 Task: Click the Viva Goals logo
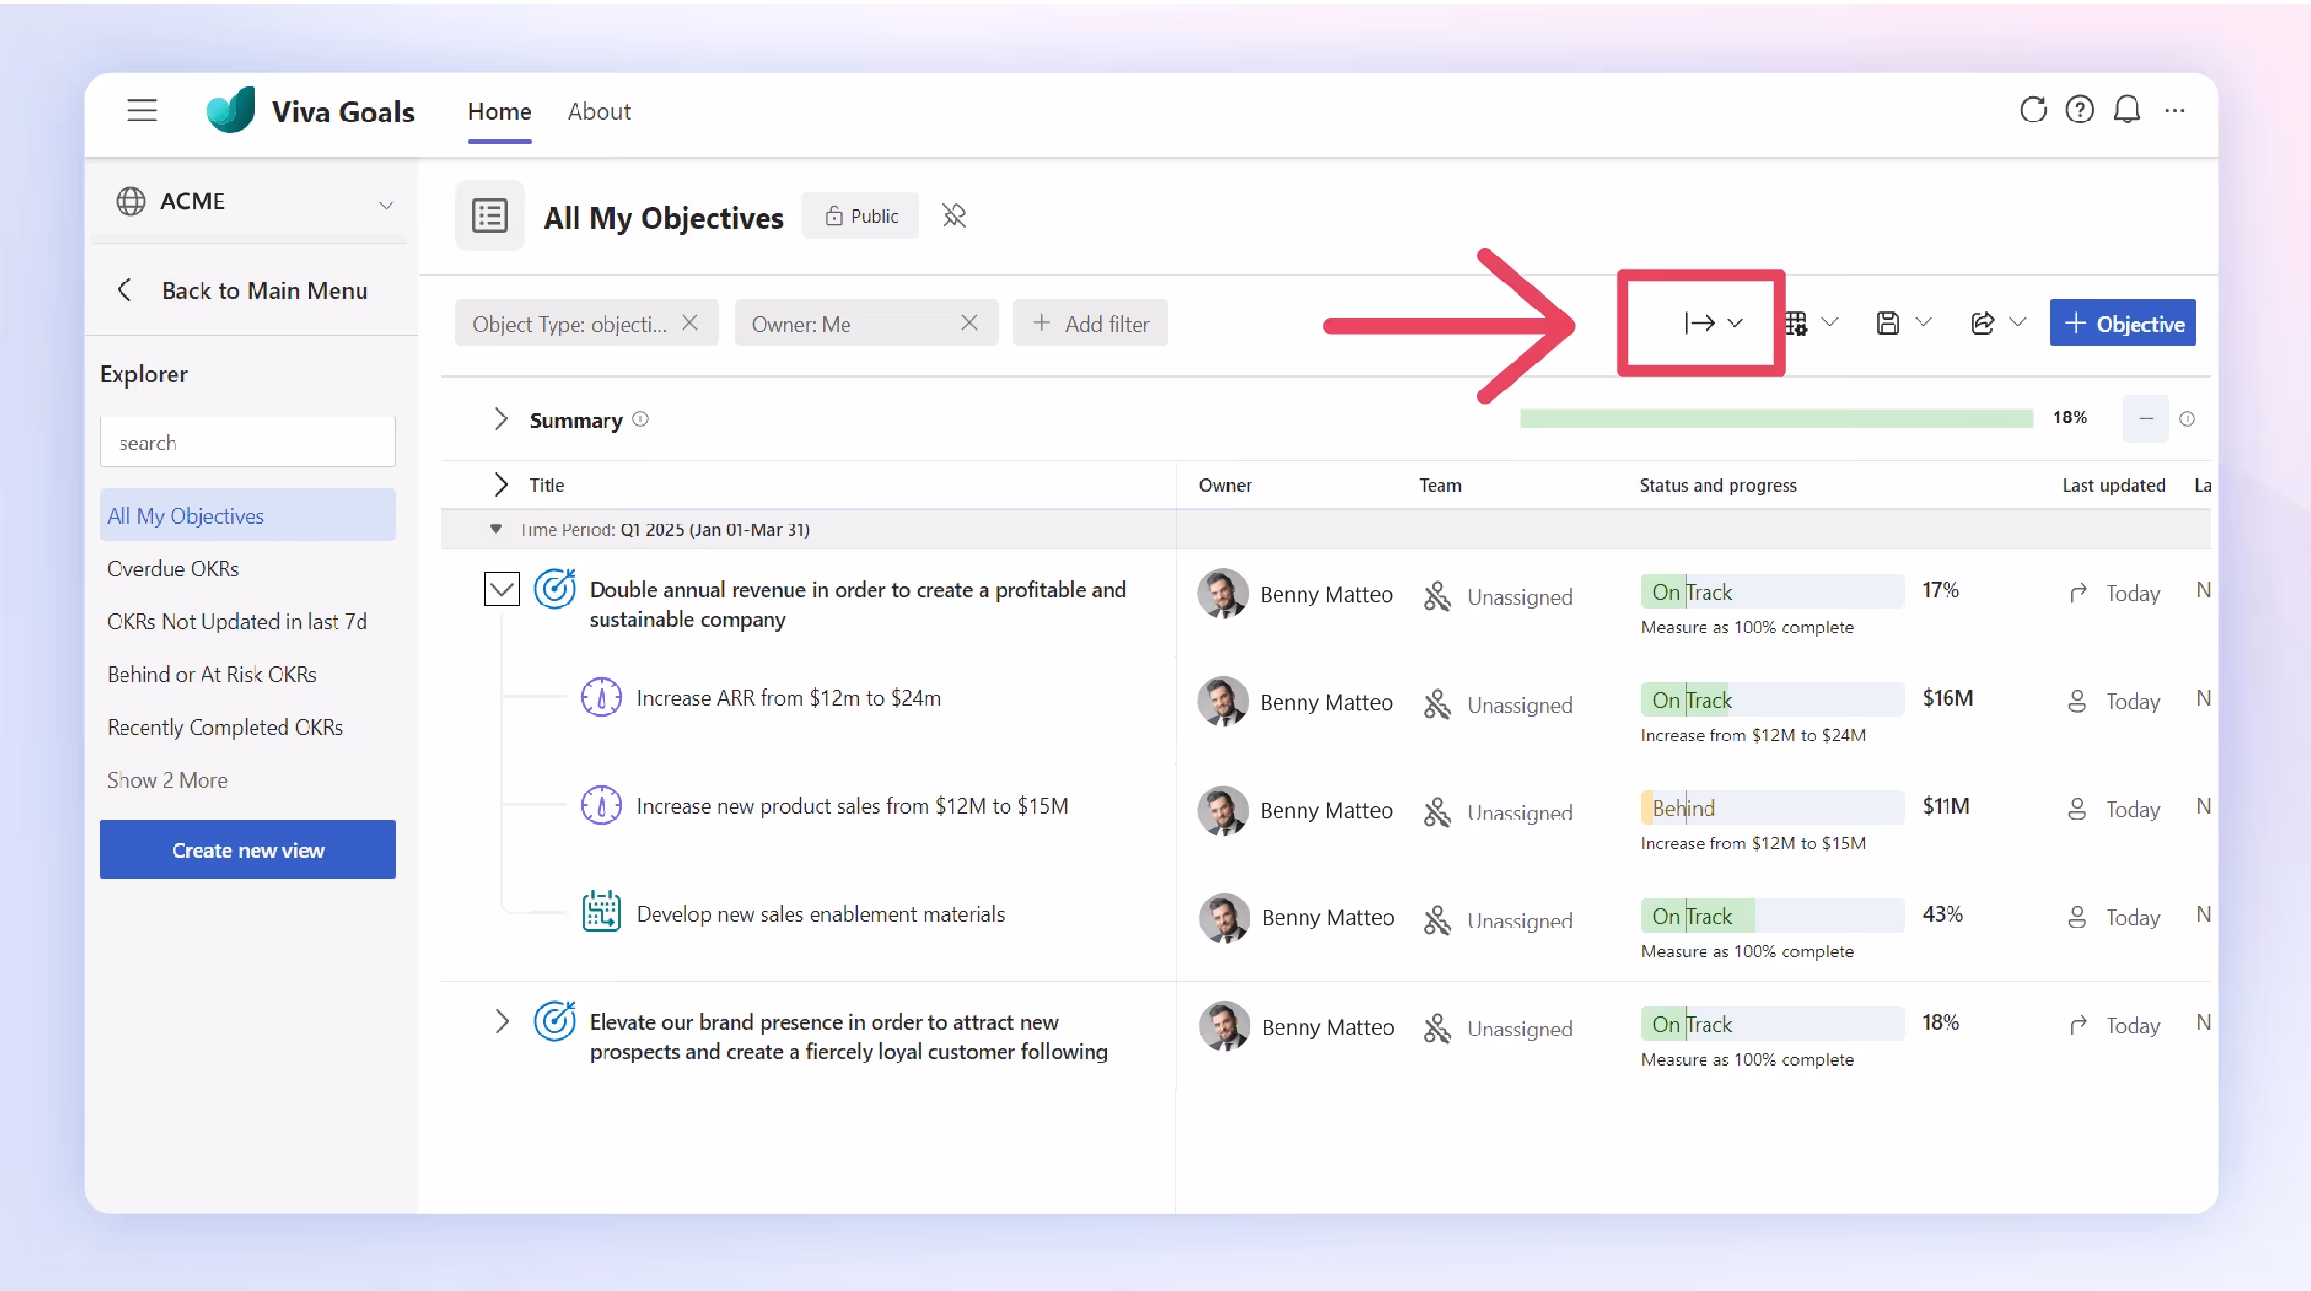click(230, 110)
